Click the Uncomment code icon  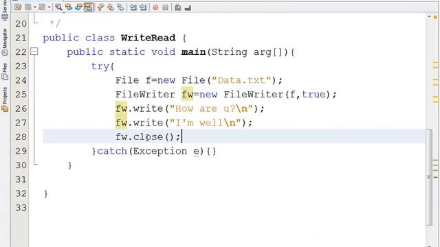tap(188, 8)
